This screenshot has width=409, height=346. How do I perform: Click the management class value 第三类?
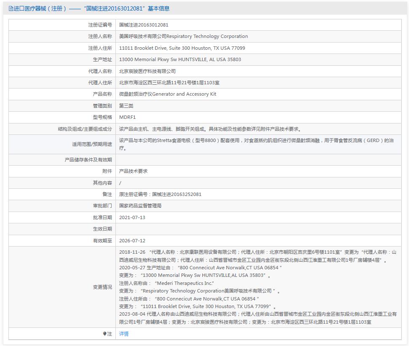click(126, 106)
